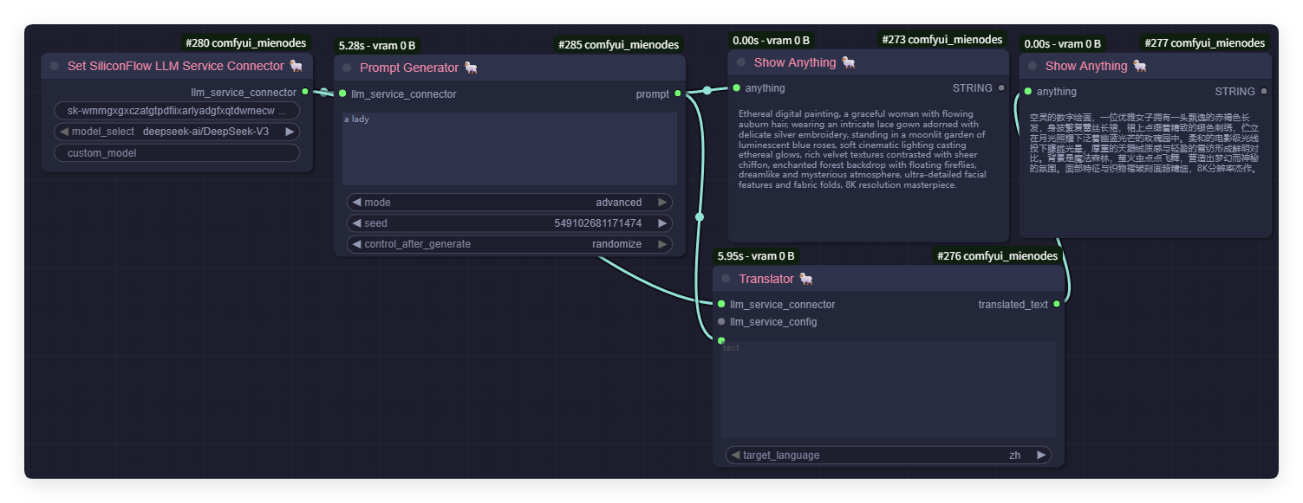The width and height of the screenshot is (1303, 503).
Task: Click the custom_model input field
Action: pyautogui.click(x=177, y=153)
